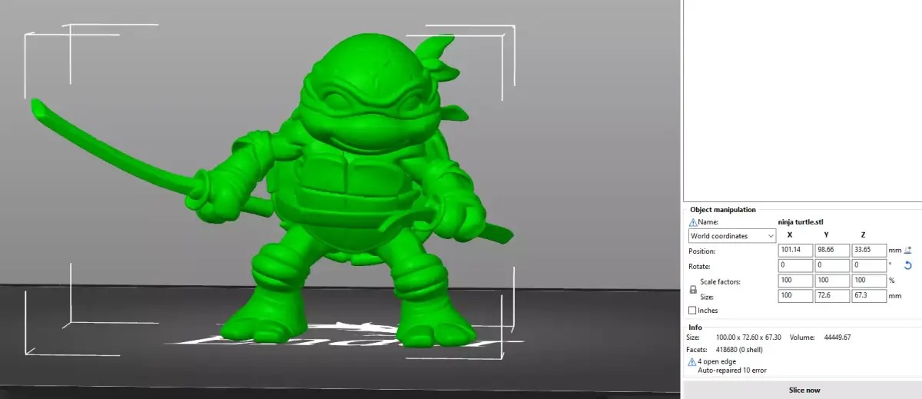Screen dimensions: 922x399
Task: Click the Volume value 44449.67
Action: coord(837,337)
